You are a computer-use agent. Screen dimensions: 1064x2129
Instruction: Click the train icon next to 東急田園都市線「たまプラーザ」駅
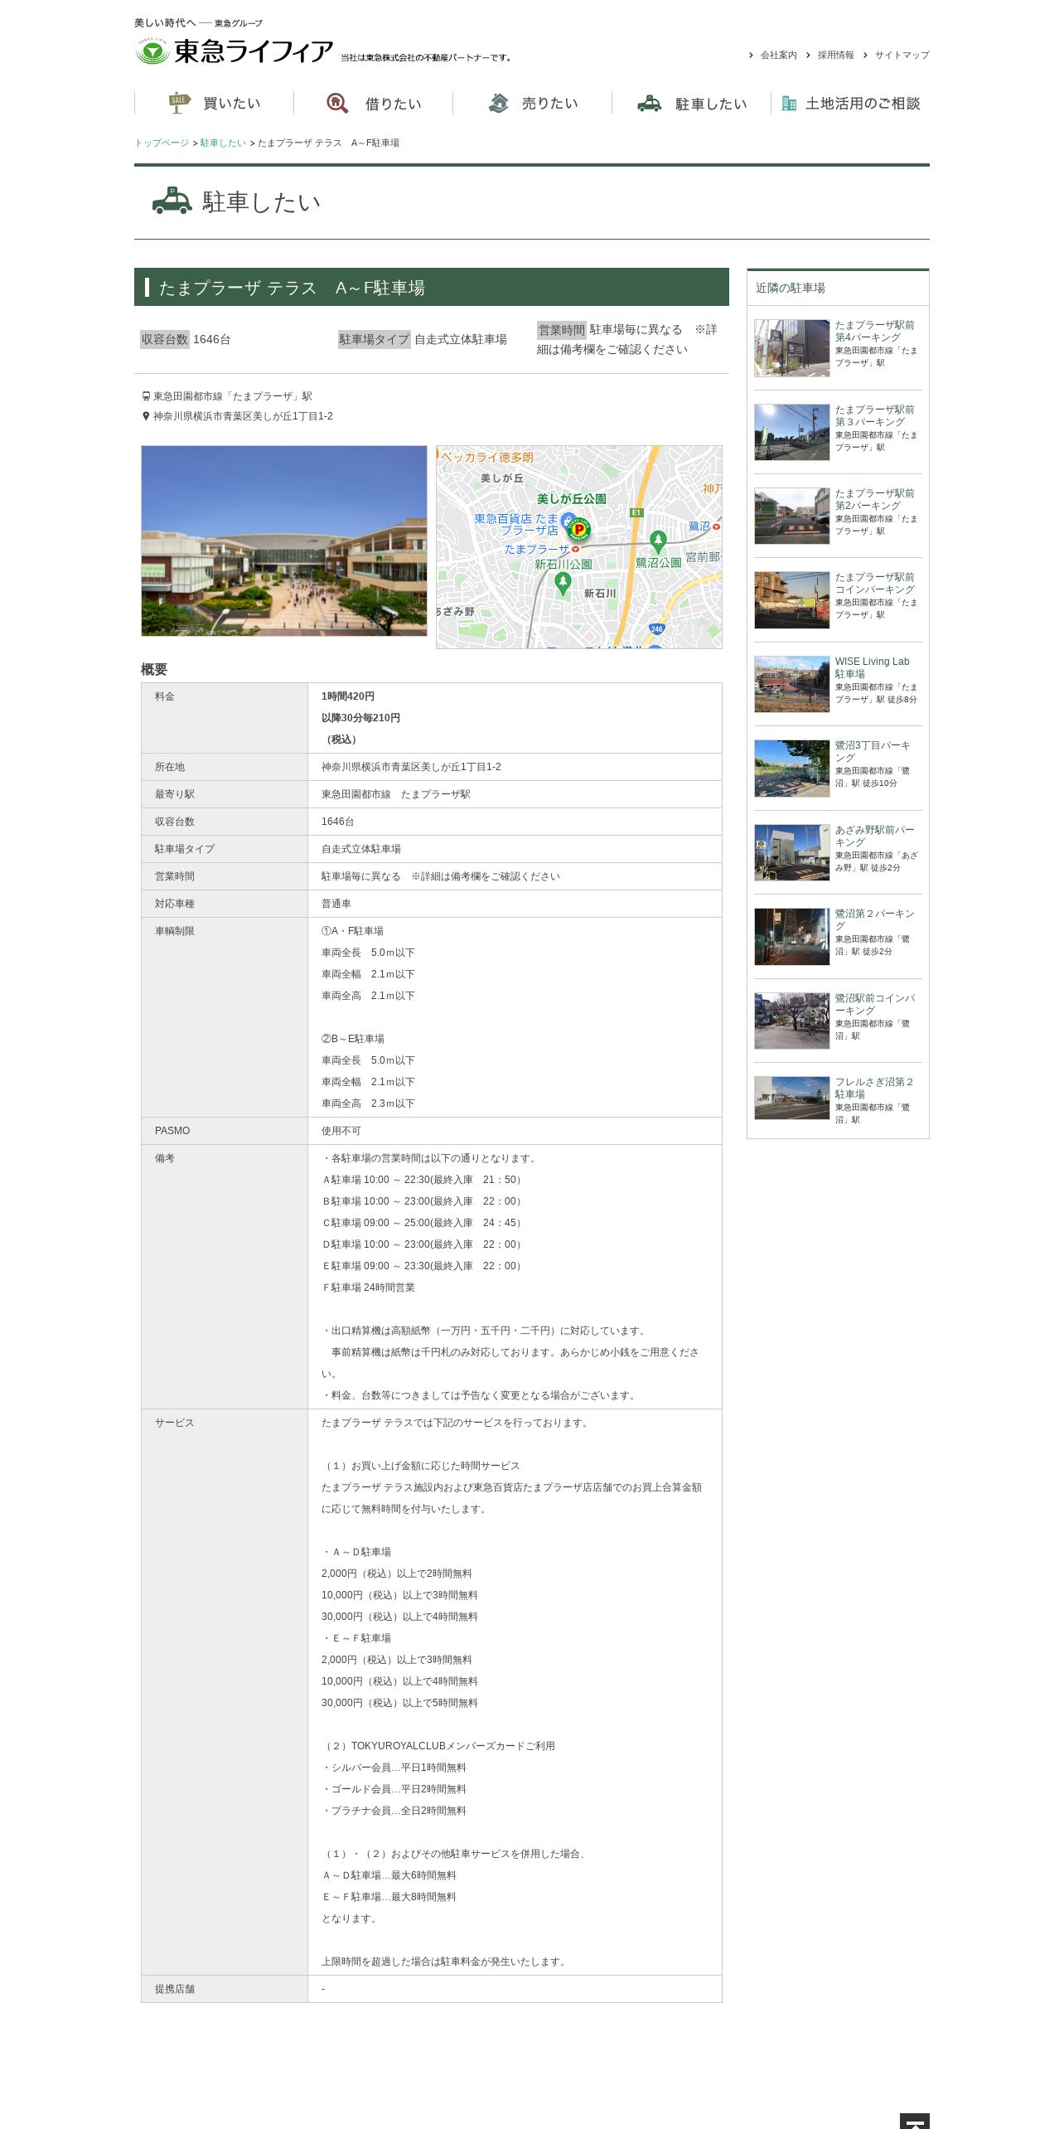[x=146, y=396]
